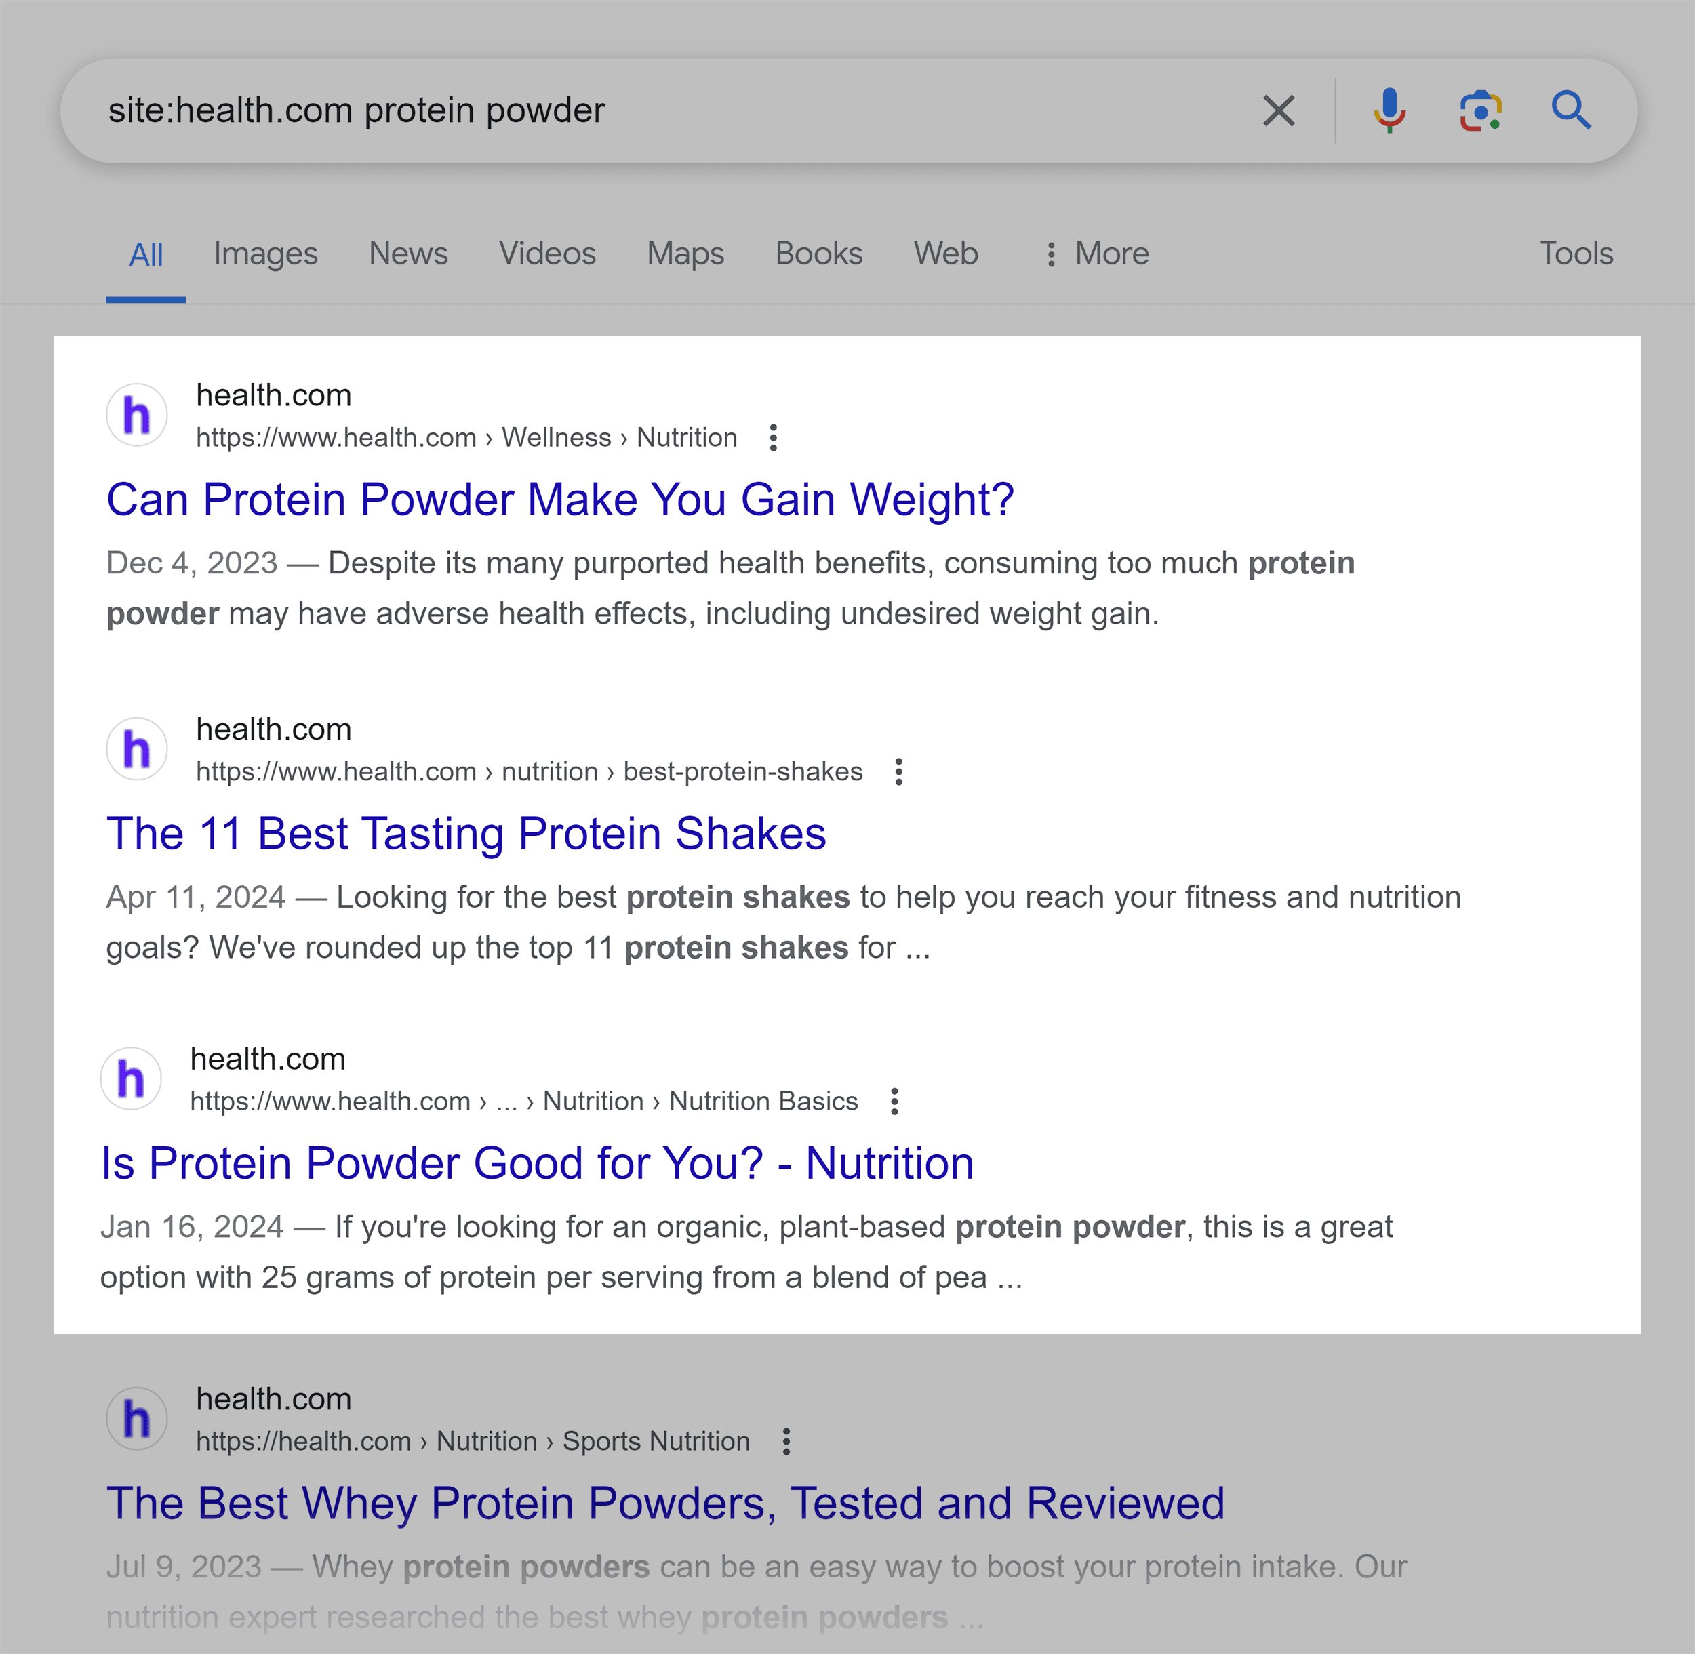This screenshot has height=1654, width=1695.
Task: Open three-dot options for the whey protein result
Action: pos(786,1441)
